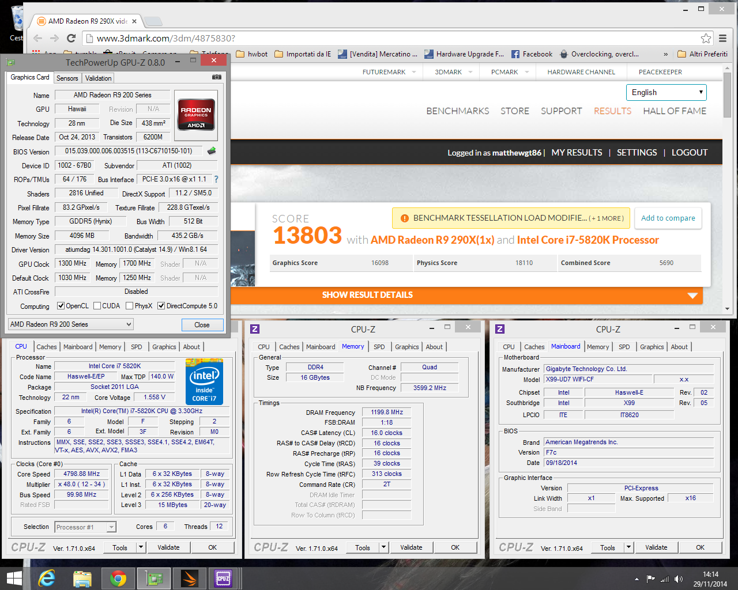Toggle CUDA checkbox in GPU-Z
Viewport: 738px width, 590px height.
tap(97, 306)
